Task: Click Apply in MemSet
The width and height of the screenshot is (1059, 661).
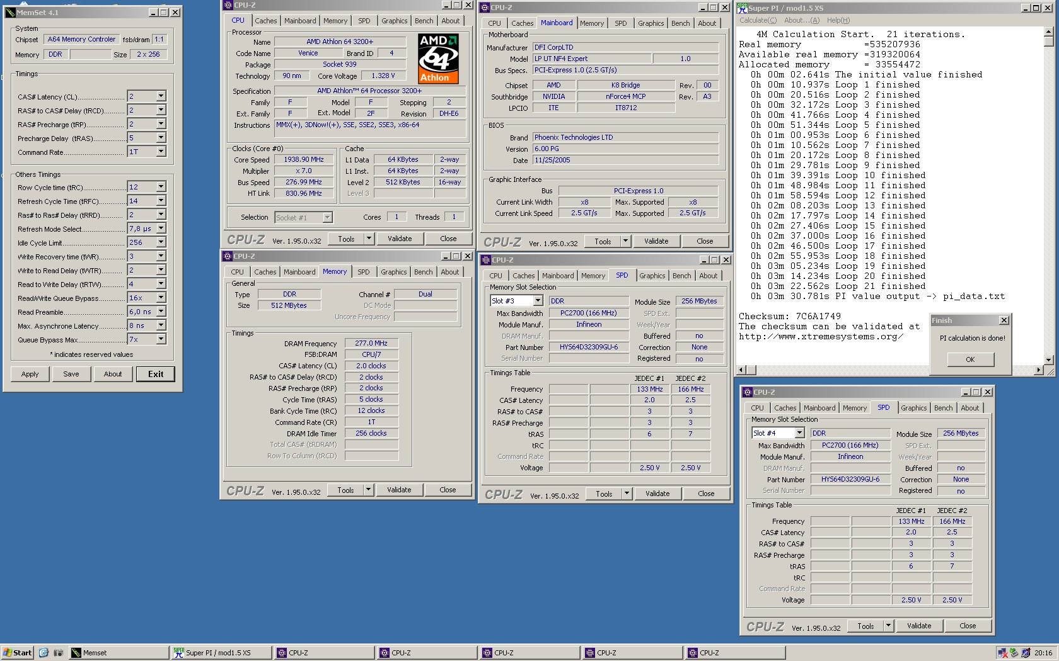Action: (30, 374)
